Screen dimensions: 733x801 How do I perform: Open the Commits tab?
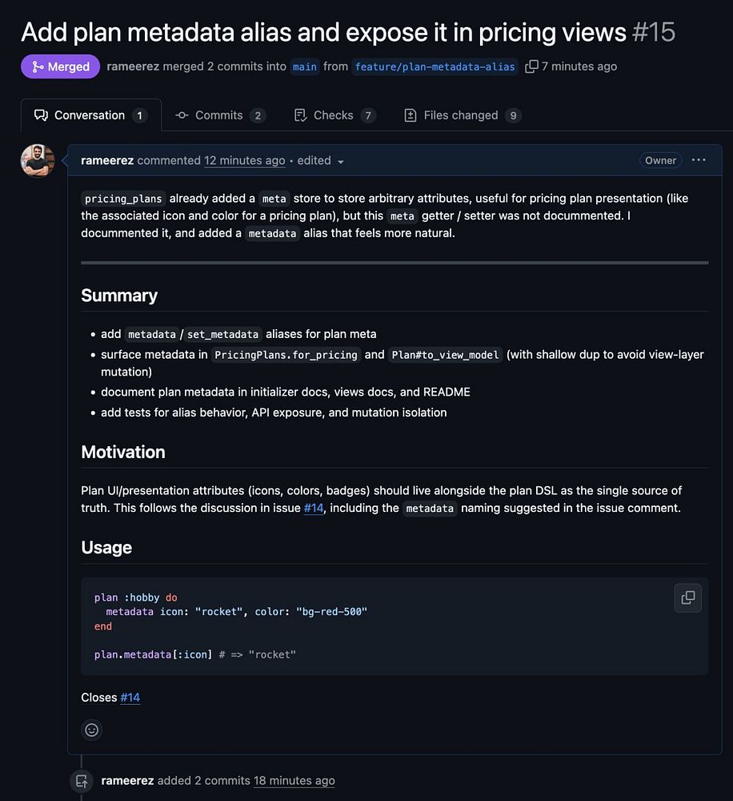(219, 115)
